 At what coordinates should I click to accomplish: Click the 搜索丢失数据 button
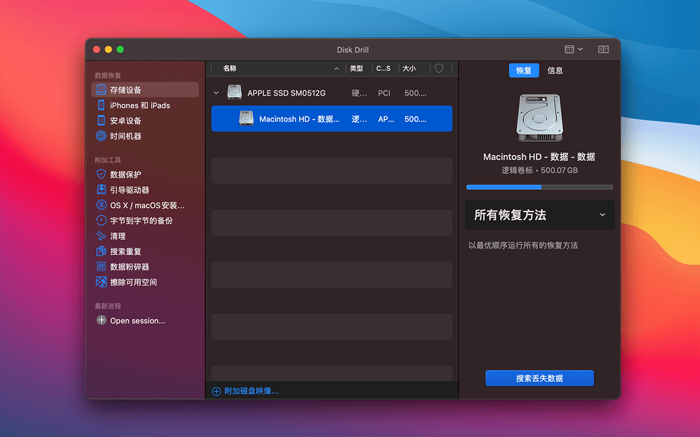[540, 378]
